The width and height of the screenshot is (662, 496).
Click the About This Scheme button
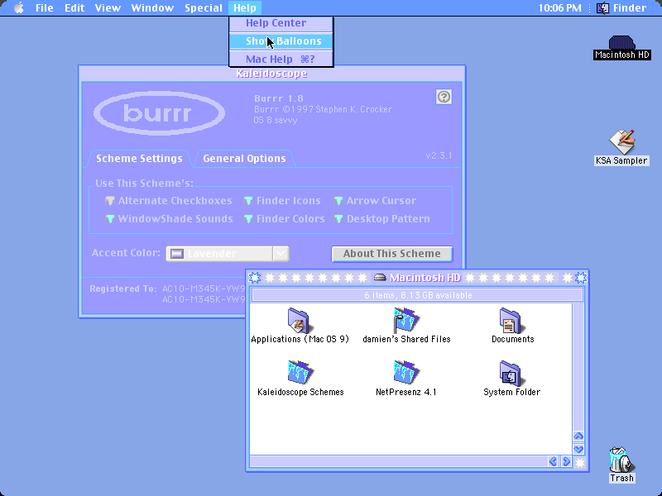(x=391, y=254)
